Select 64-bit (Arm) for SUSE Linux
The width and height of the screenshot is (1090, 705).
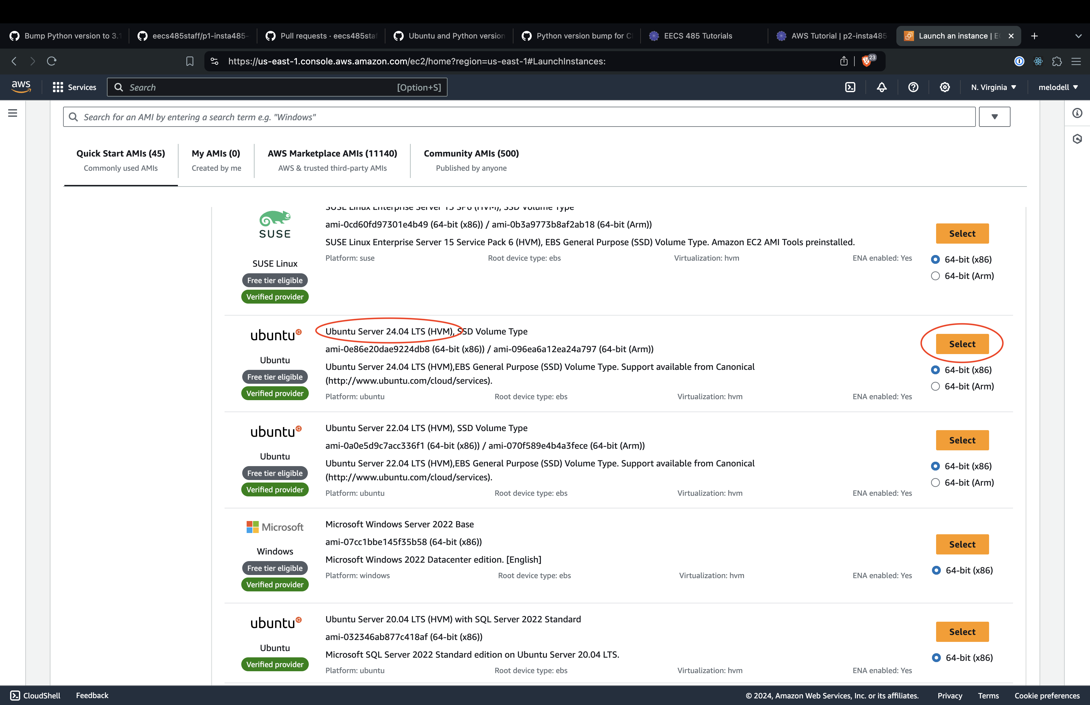935,276
